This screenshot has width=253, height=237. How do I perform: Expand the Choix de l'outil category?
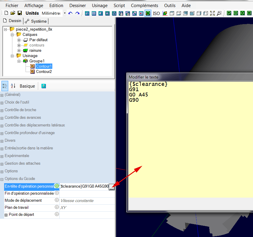coord(2,103)
